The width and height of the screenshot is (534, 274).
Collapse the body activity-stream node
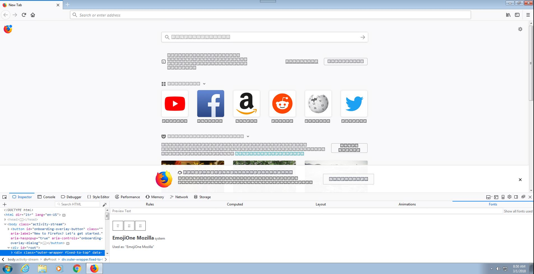click(x=5, y=224)
